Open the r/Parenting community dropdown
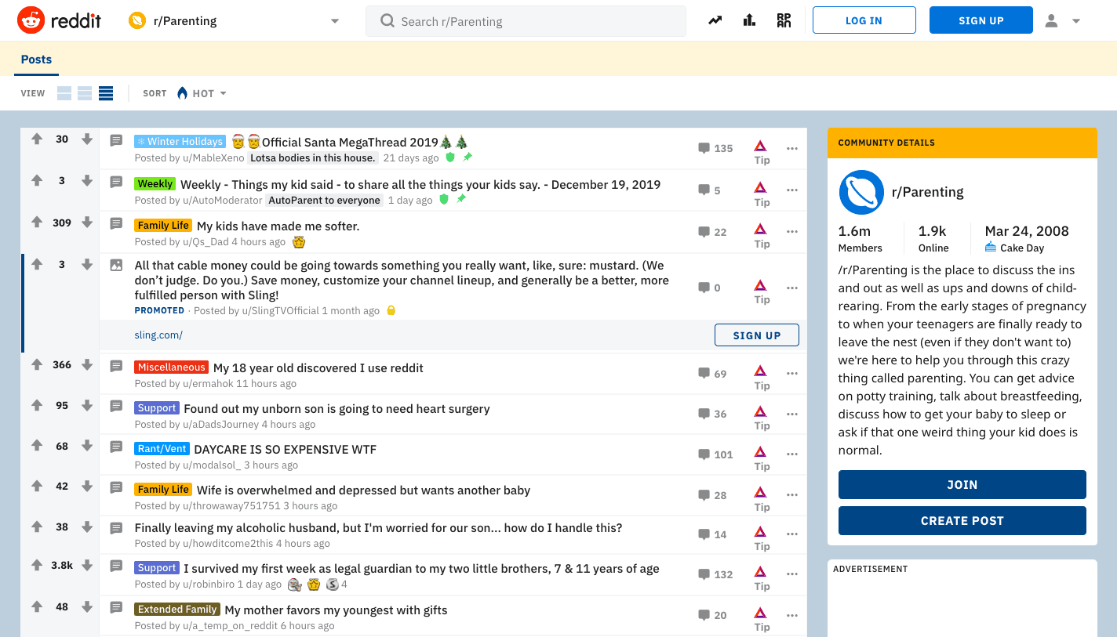Viewport: 1117px width, 637px height. pyautogui.click(x=235, y=21)
